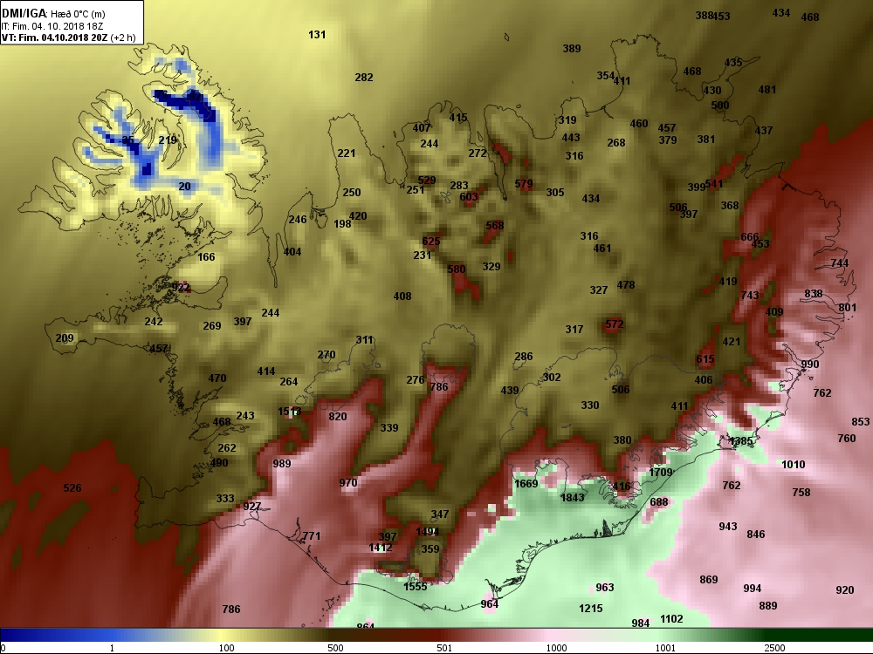Viewport: 873px width, 654px height.
Task: Pick the map value 131
Action: (317, 35)
